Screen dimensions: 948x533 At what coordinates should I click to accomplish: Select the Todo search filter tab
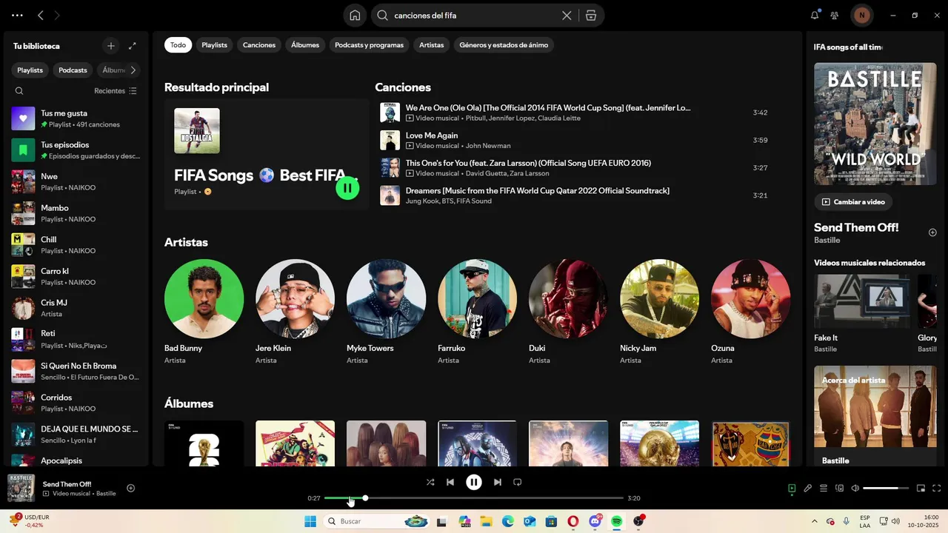[178, 45]
